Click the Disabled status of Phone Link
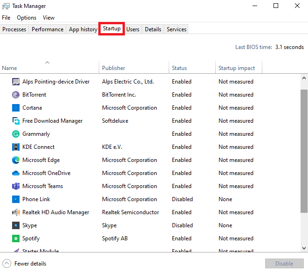Image resolution: width=308 pixels, height=273 pixels. click(x=182, y=199)
